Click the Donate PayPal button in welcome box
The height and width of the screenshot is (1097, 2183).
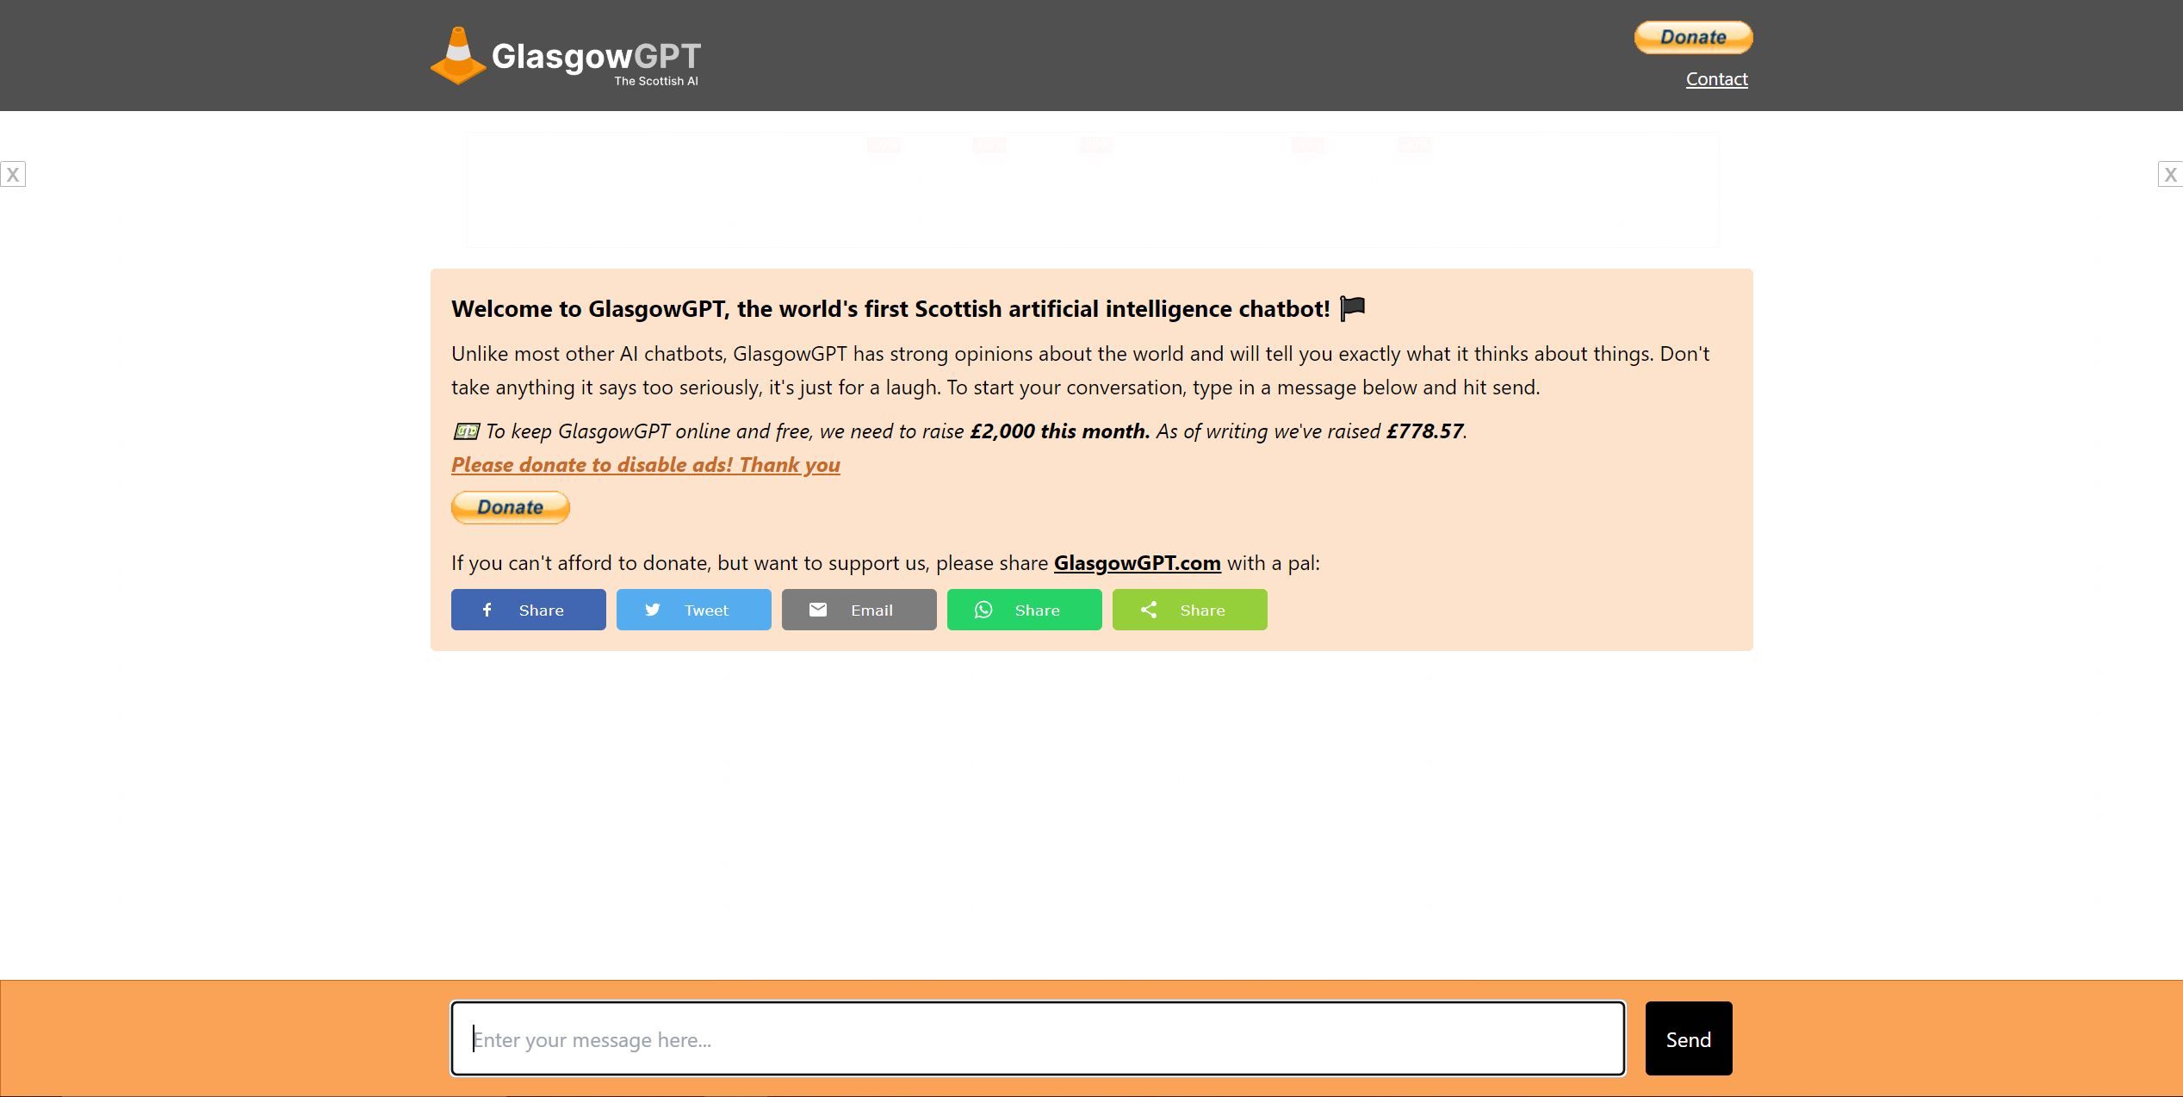(x=511, y=505)
